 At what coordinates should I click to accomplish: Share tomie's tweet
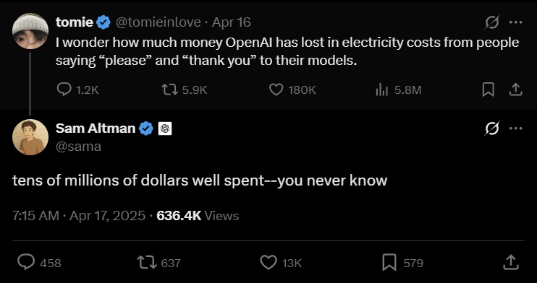pyautogui.click(x=515, y=90)
